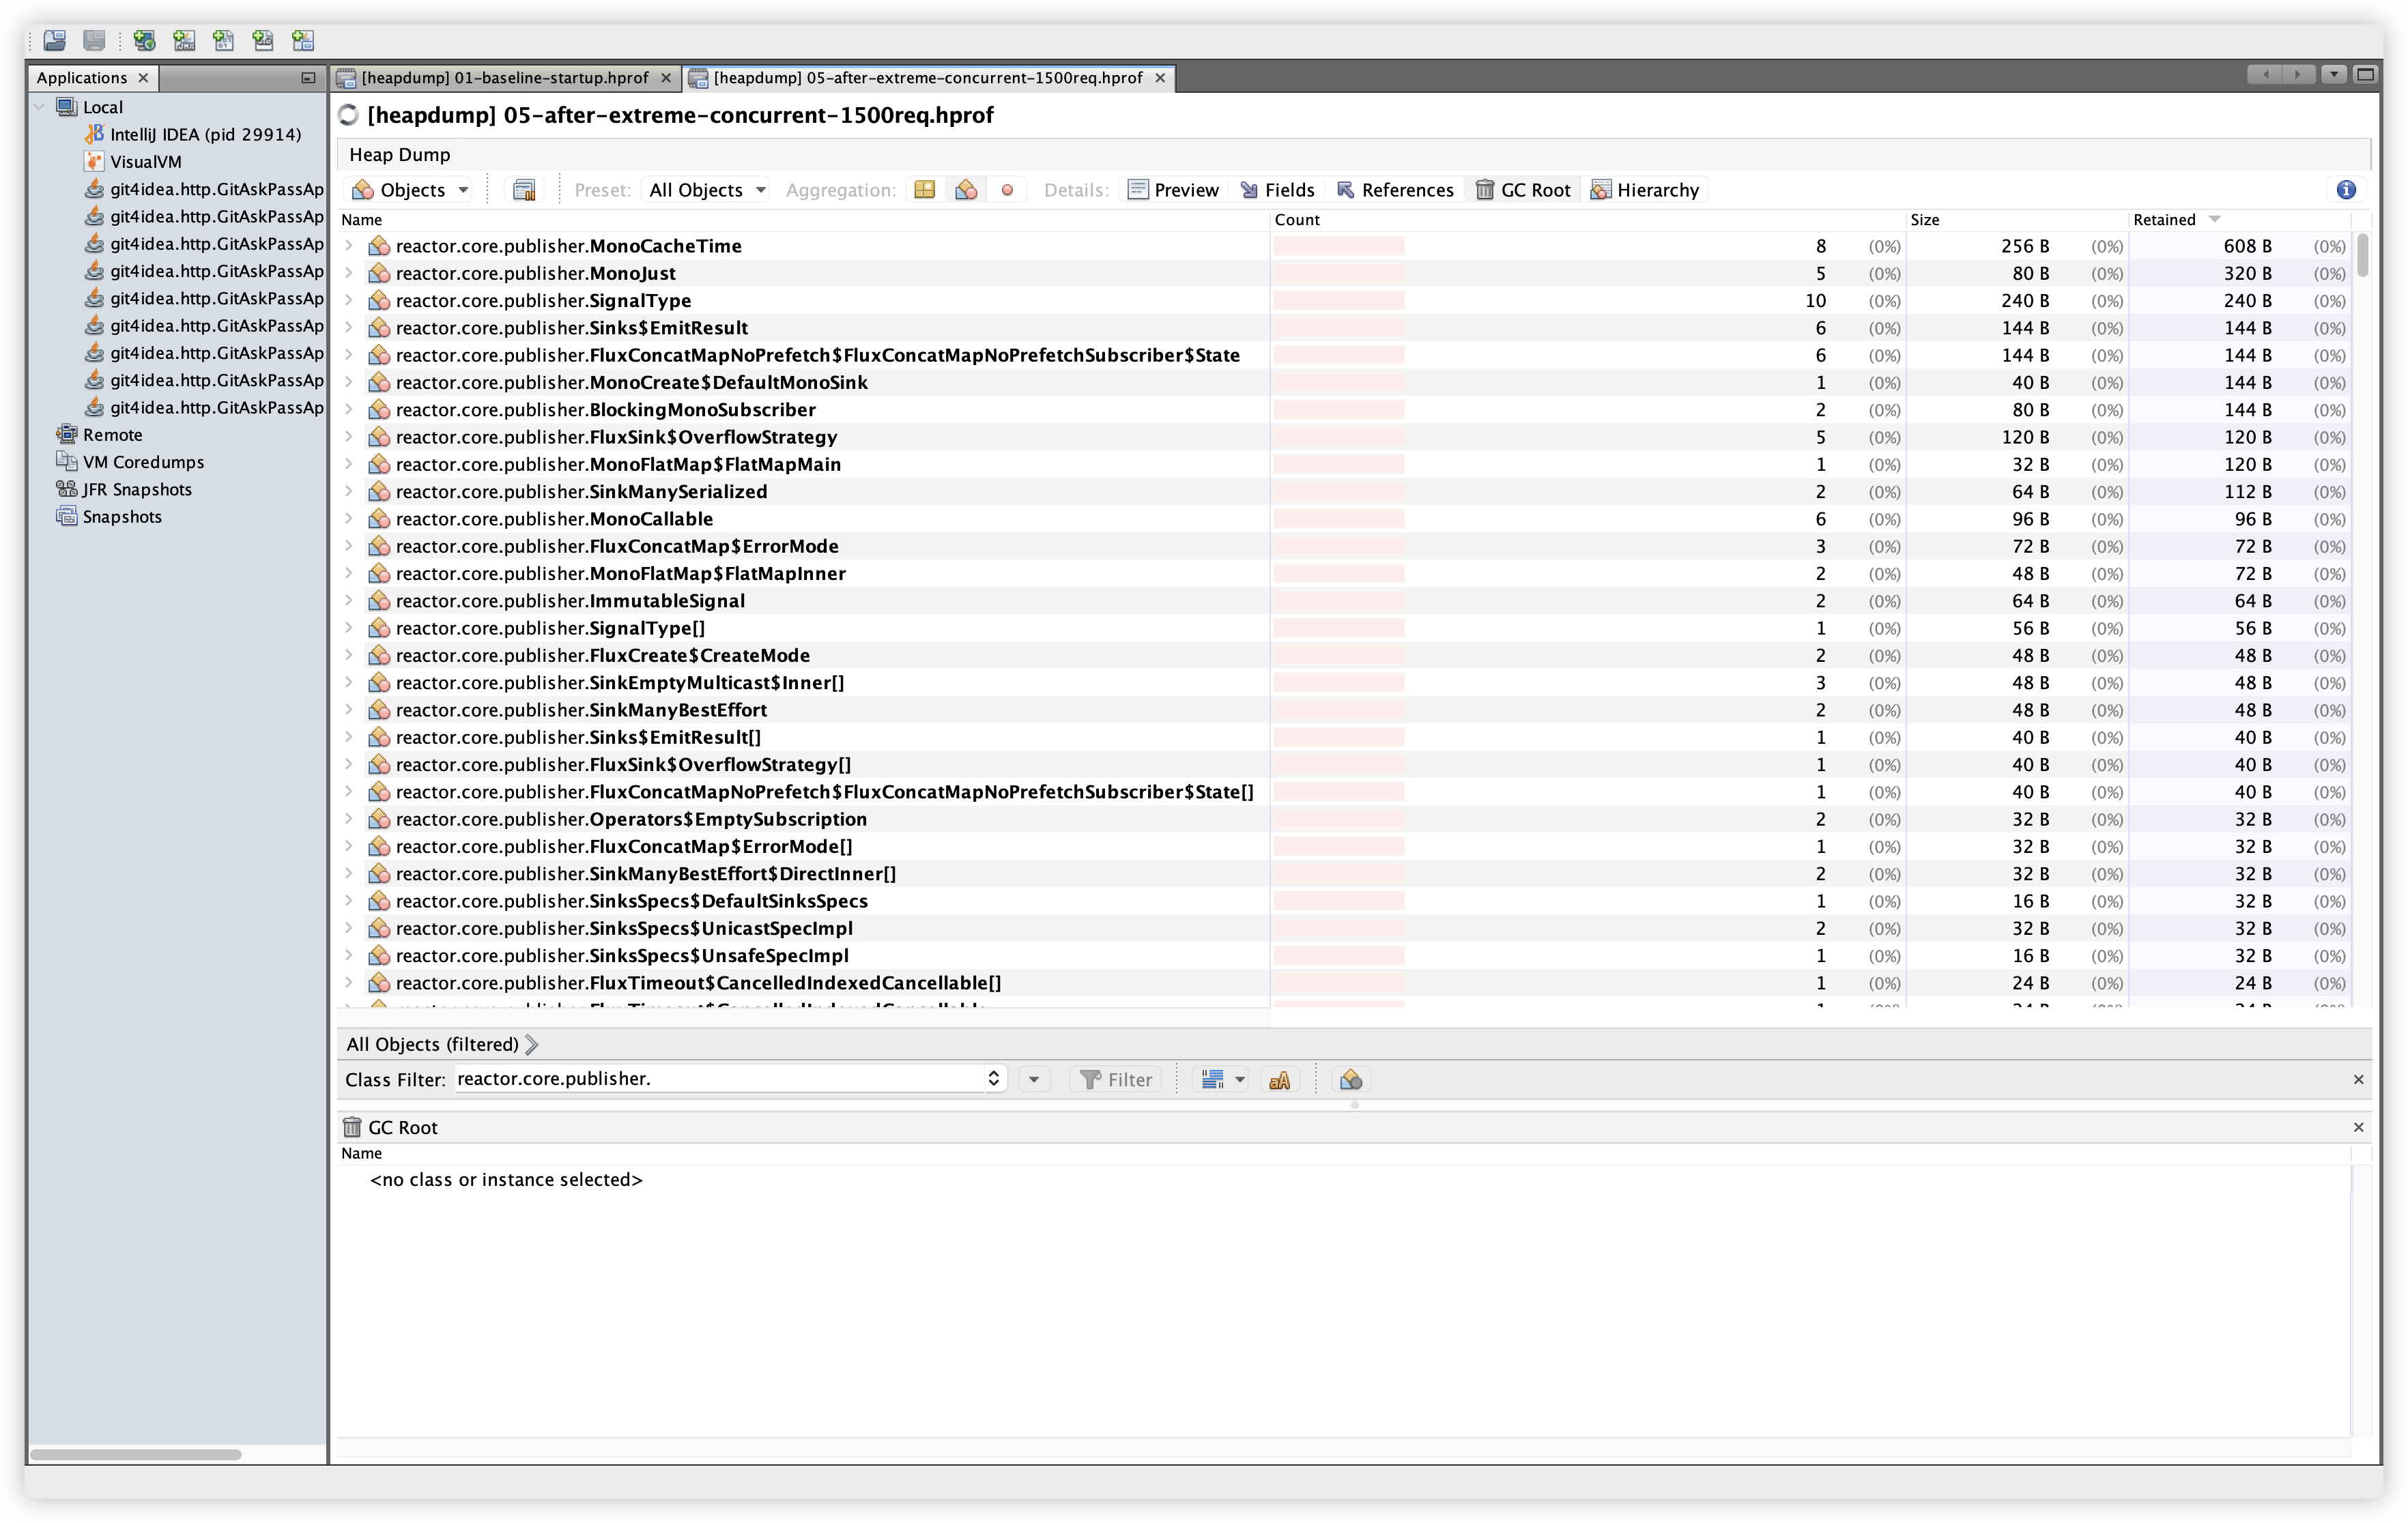Select the Applications panel tab

click(82, 78)
